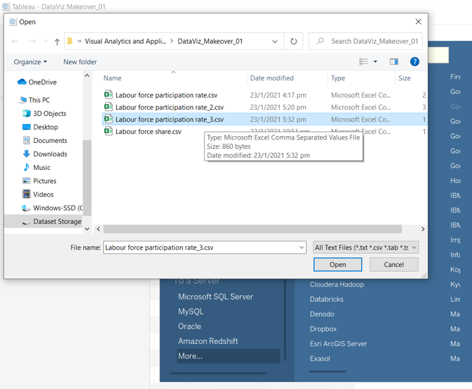Click the Open button

point(338,265)
